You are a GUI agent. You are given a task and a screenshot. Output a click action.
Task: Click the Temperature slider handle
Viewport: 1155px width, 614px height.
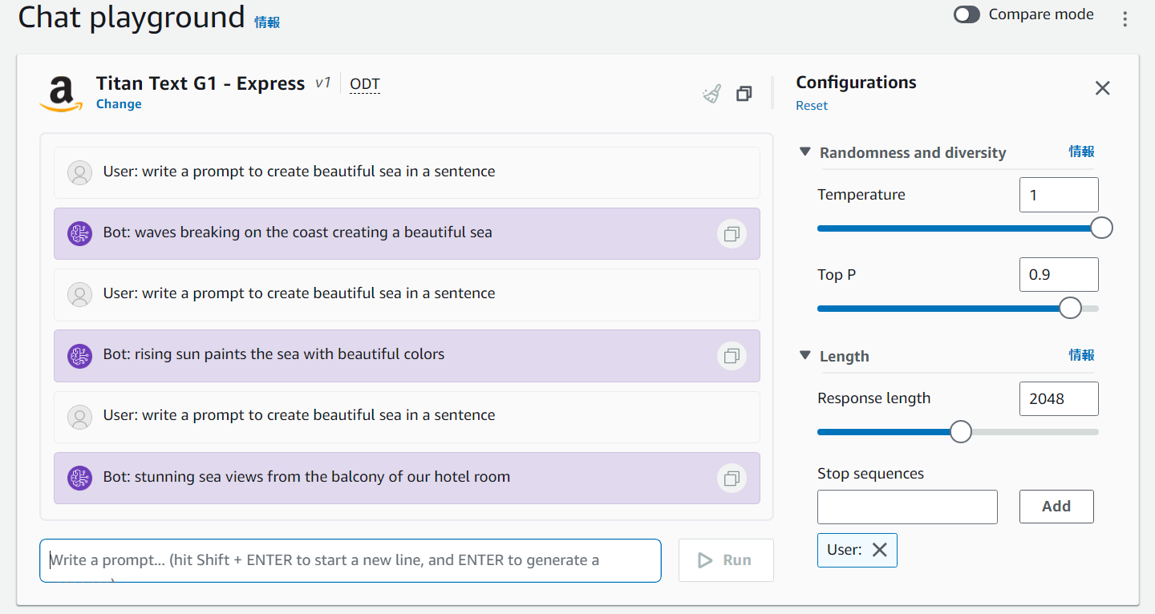1102,228
